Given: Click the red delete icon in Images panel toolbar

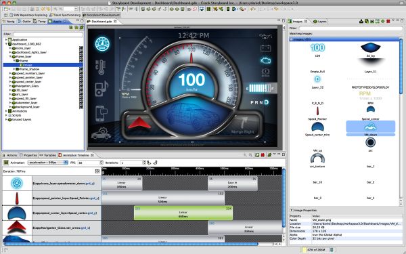Looking at the screenshot, I should point(388,21).
